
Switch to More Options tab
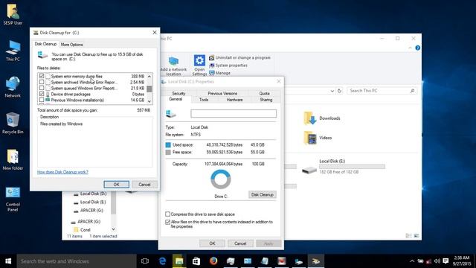coord(71,45)
